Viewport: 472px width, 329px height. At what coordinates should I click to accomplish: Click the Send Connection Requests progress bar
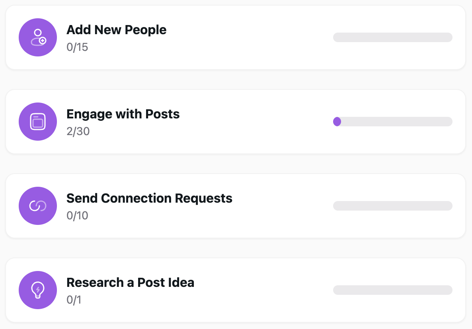click(392, 206)
